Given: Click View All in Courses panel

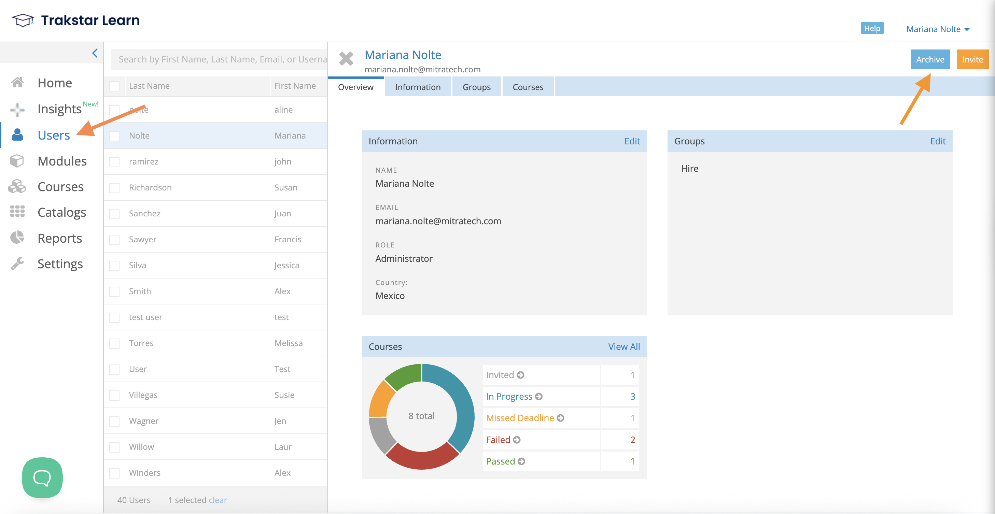Looking at the screenshot, I should [x=623, y=346].
